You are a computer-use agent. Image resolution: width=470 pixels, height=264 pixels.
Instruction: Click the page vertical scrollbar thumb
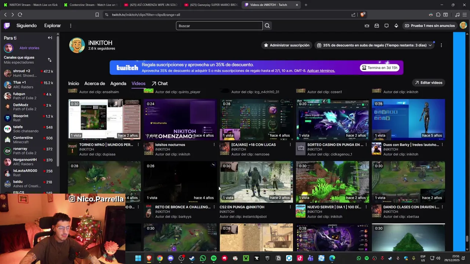467,239
